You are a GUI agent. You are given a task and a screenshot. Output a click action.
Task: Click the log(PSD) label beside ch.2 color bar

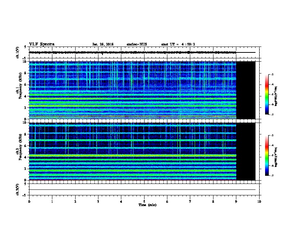[x=276, y=157]
